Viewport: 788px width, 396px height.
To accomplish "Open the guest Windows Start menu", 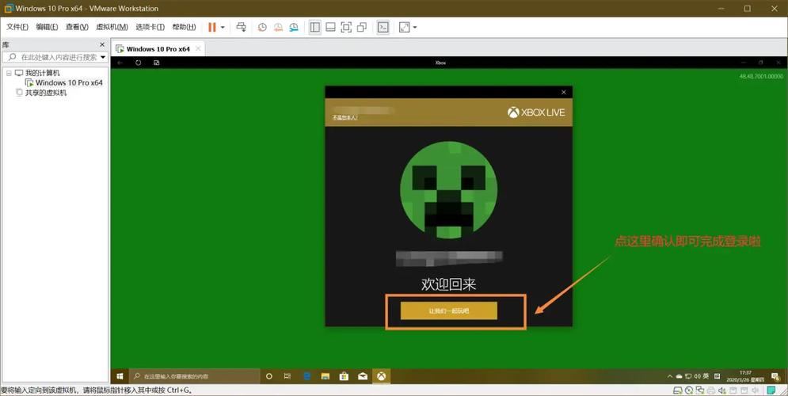I will [120, 376].
